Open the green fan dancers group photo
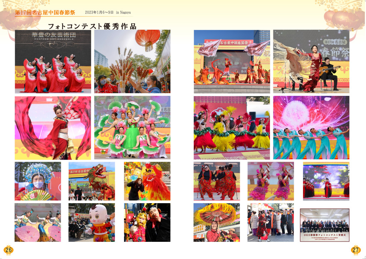The height and width of the screenshot is (259, 366). [132, 128]
